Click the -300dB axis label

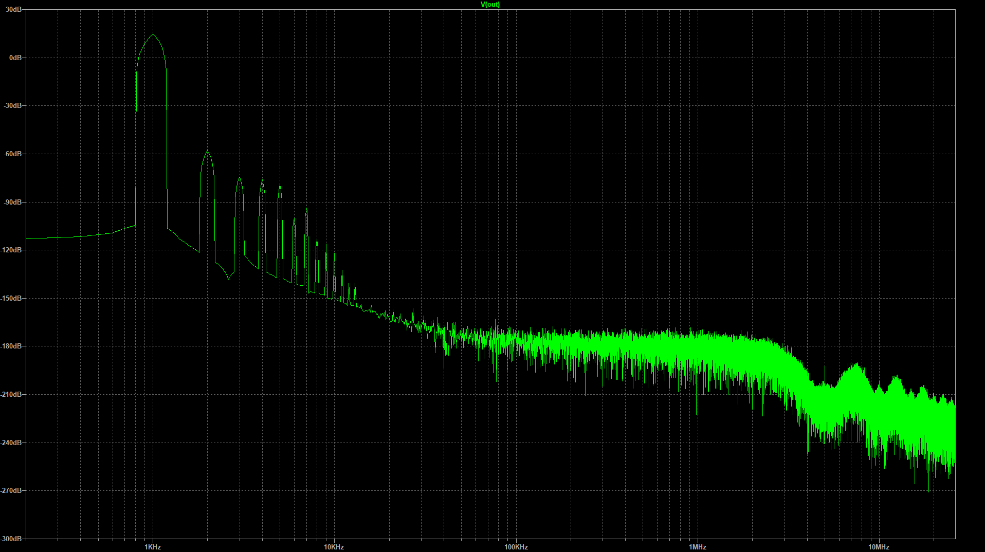click(x=11, y=539)
